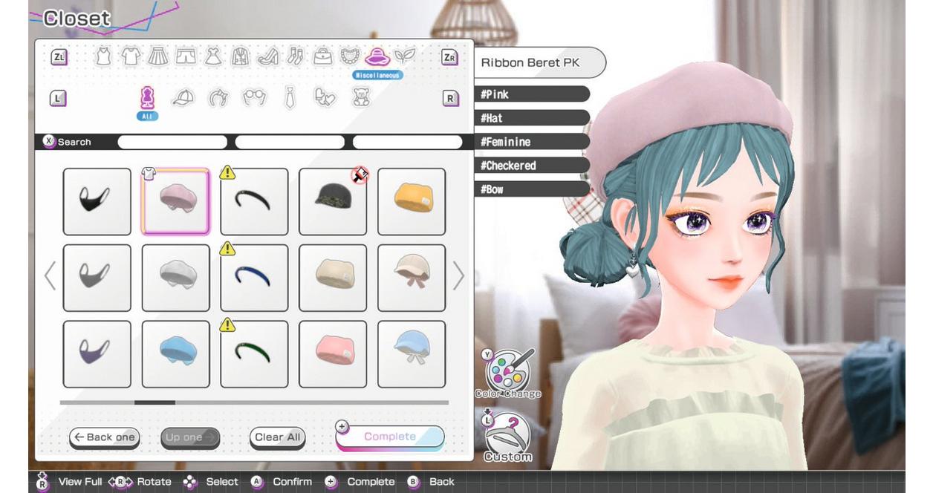Select the black face mask item
This screenshot has height=493, width=933.
97,202
